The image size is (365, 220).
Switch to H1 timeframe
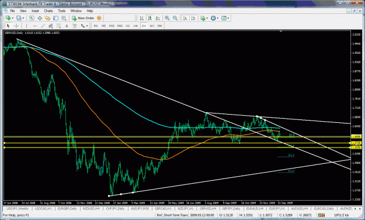click(x=128, y=26)
